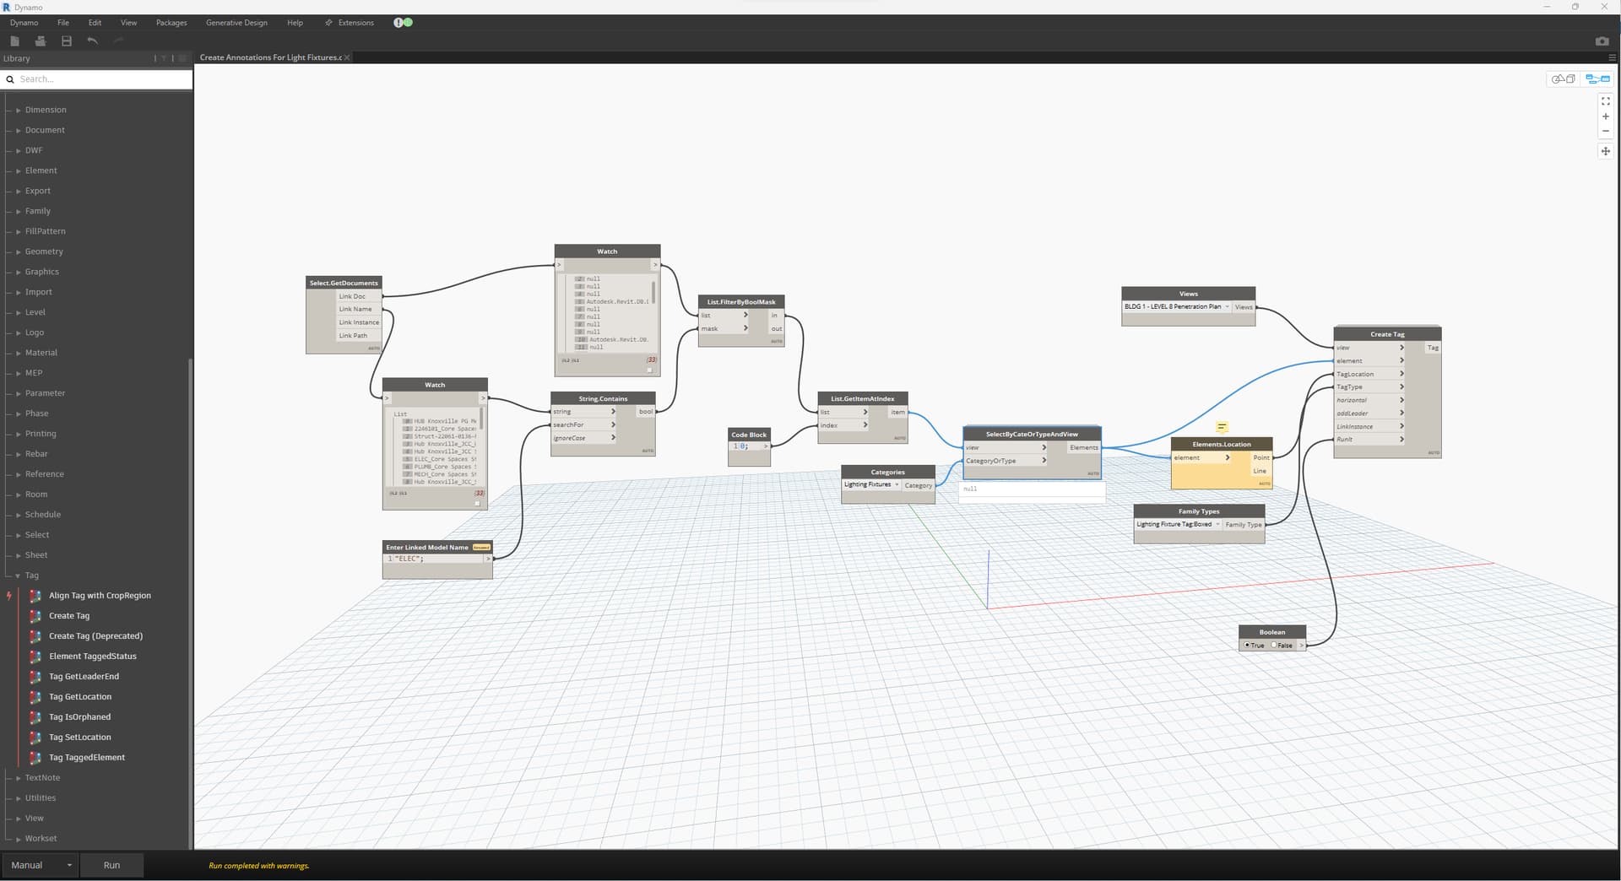Click the camera export icon at top right
The image size is (1621, 881).
click(1601, 40)
